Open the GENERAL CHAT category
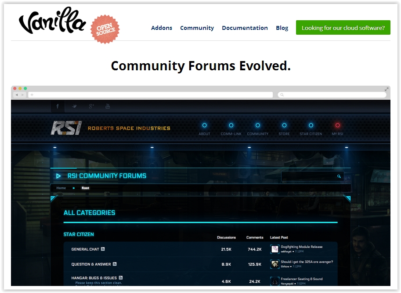 (85, 249)
